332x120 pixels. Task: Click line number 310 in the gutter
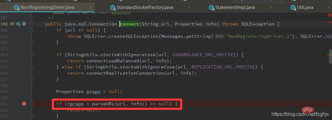coord(4,36)
